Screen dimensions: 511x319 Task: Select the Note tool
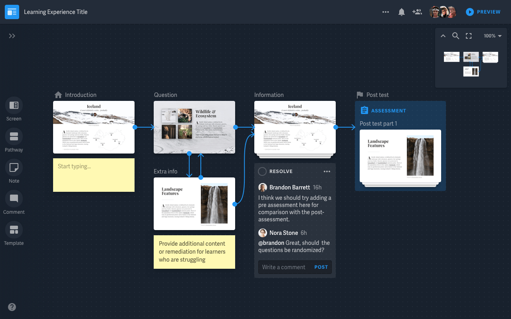[14, 171]
